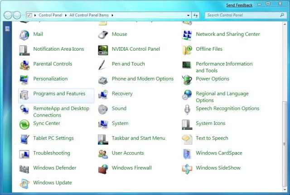This screenshot has height=195, width=290.
Task: Click the Windows Firewall icon
Action: click(x=103, y=169)
